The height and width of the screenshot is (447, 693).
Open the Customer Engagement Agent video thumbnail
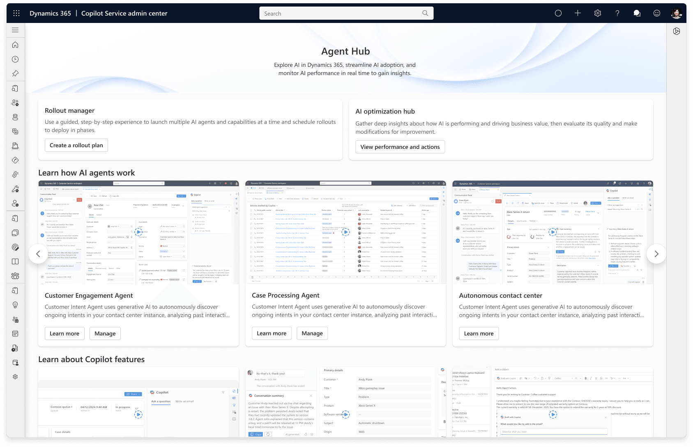pyautogui.click(x=138, y=232)
